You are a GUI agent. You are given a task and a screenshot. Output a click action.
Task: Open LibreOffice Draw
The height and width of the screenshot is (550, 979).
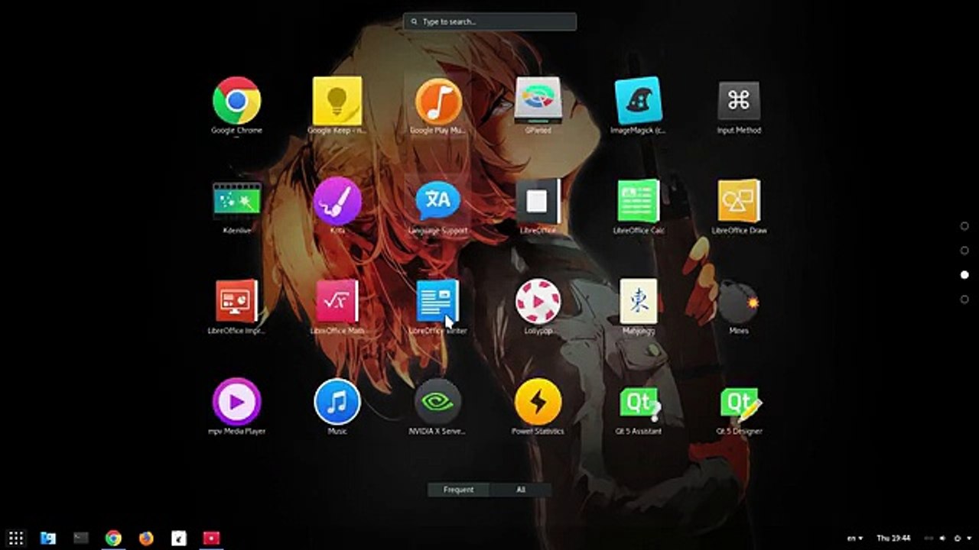(x=739, y=201)
